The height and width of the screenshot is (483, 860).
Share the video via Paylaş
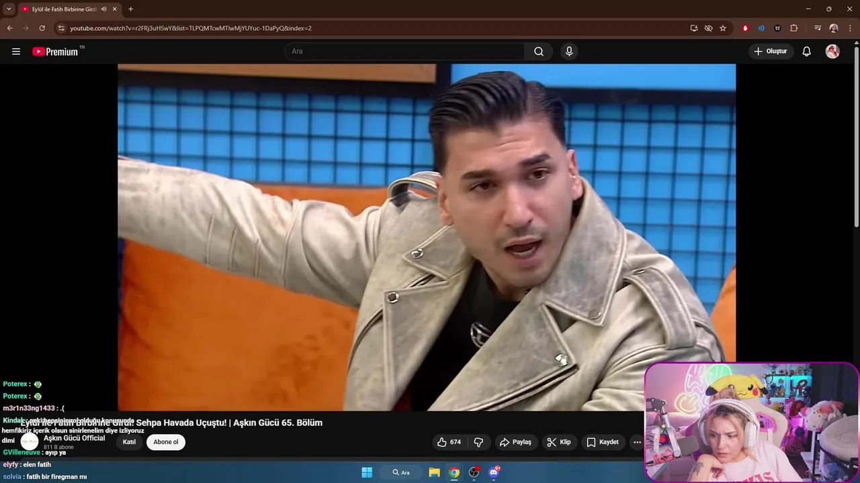515,442
